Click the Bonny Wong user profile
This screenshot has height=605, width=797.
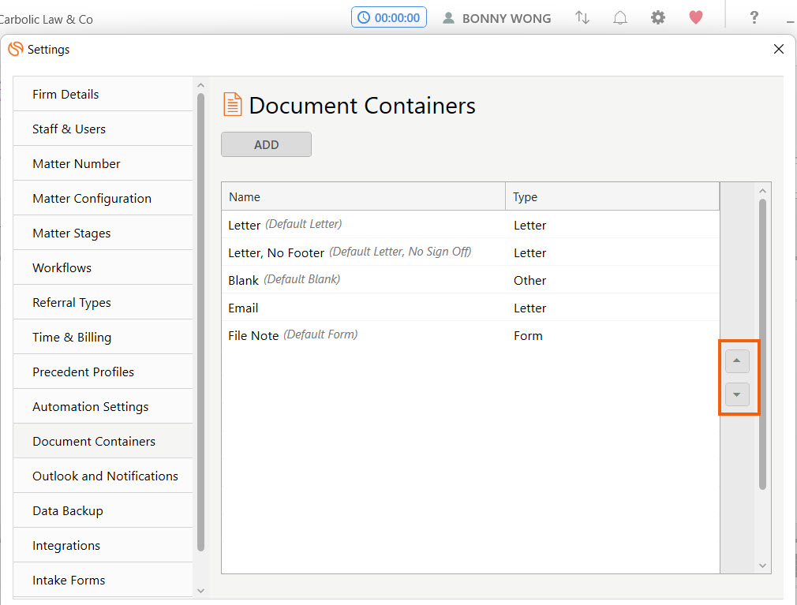tap(496, 18)
